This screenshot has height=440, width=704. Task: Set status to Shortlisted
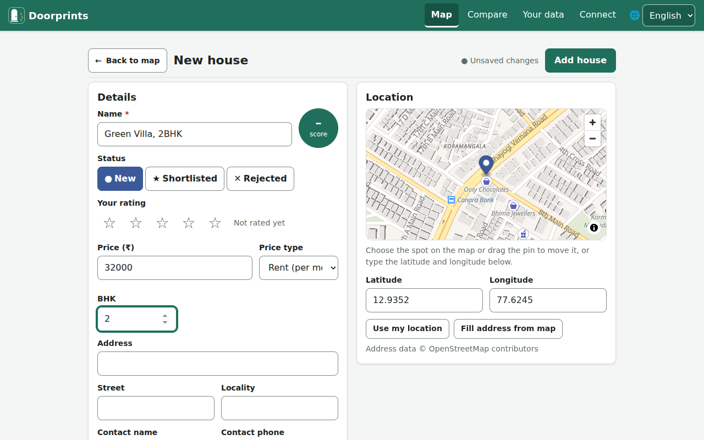tap(185, 179)
